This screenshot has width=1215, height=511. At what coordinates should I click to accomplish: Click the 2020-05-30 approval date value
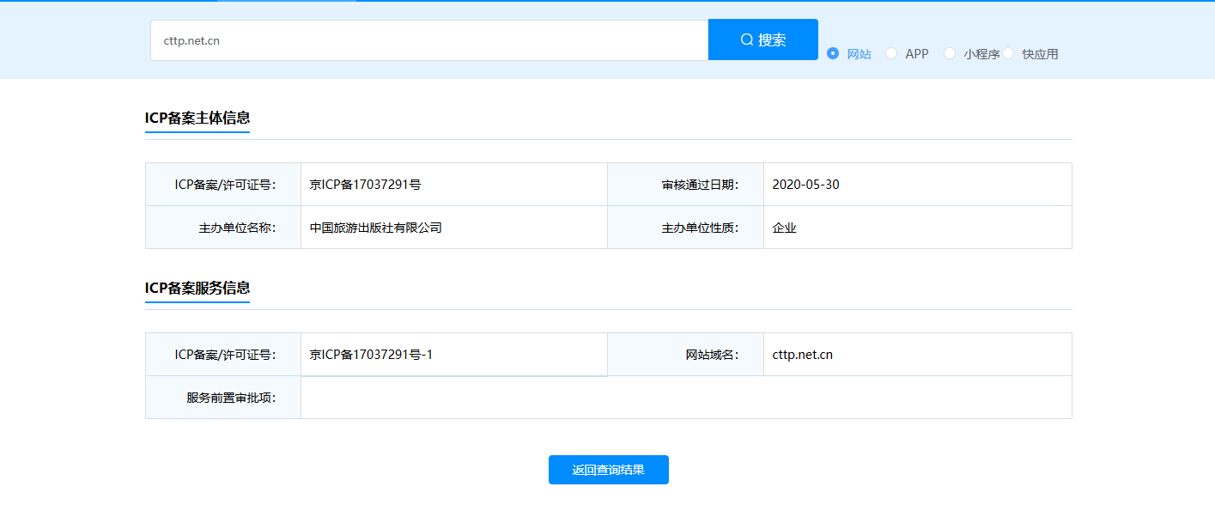[x=805, y=184]
